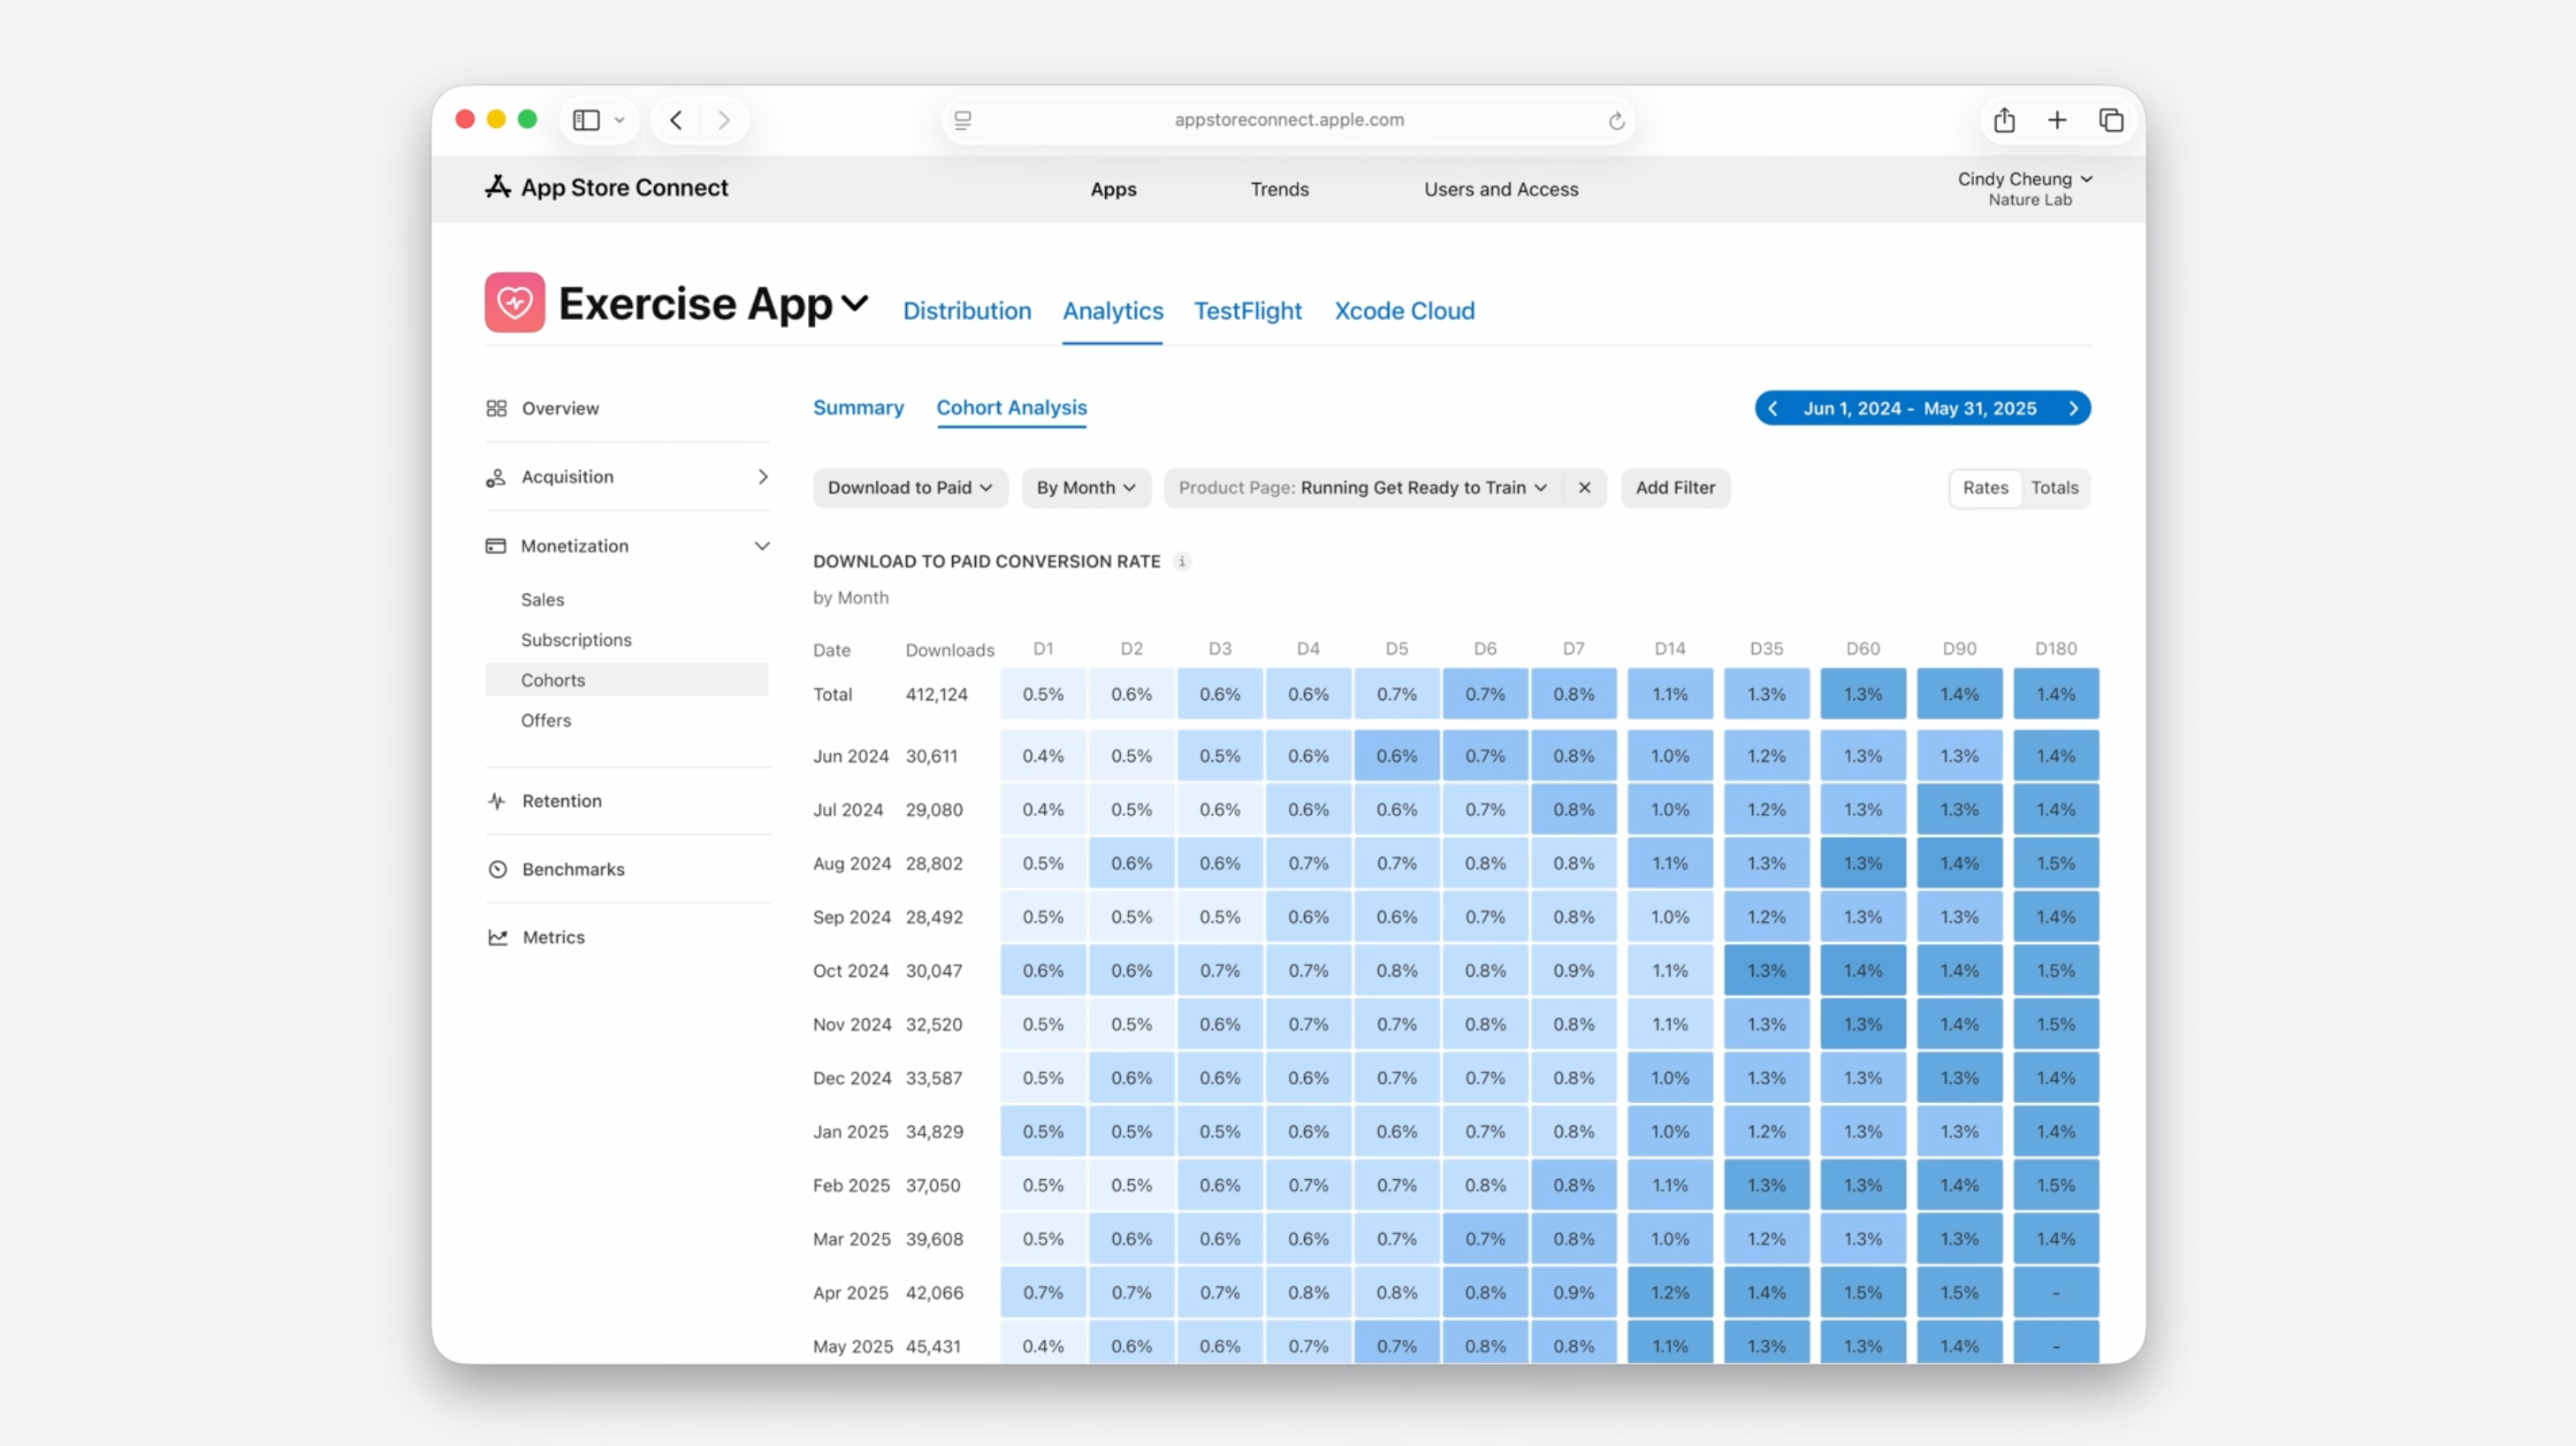Click the Exercise App heart icon
Image resolution: width=2576 pixels, height=1446 pixels.
515,302
